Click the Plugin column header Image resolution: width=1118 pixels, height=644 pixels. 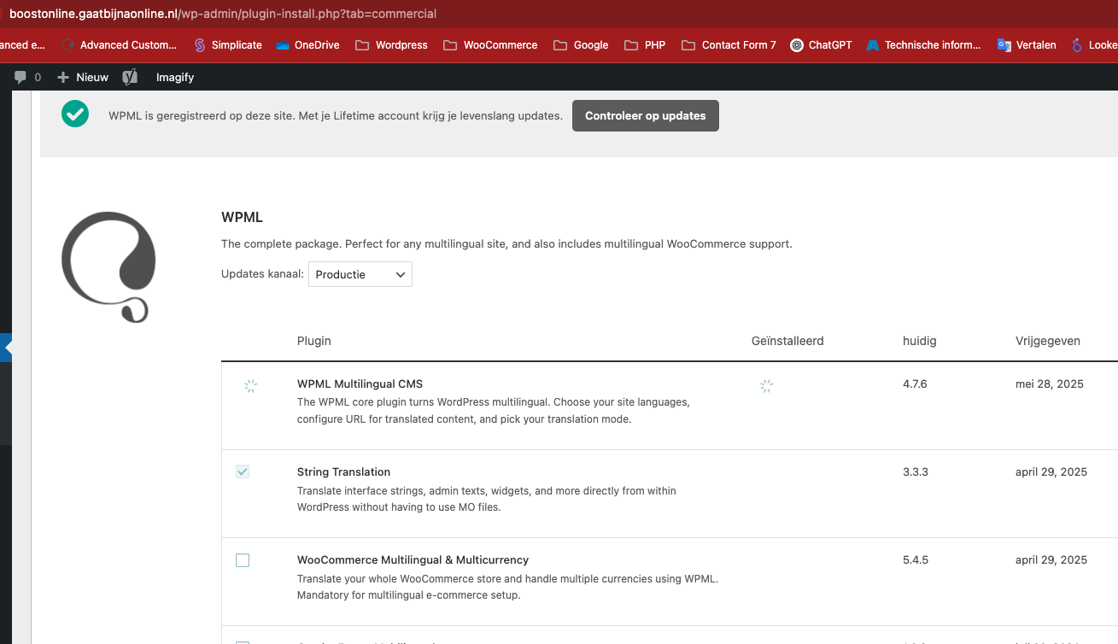point(314,341)
